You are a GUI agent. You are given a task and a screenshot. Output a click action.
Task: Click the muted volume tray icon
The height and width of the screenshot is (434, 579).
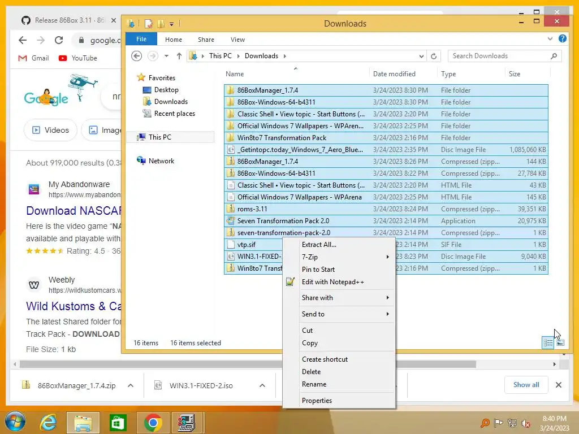[526, 423]
